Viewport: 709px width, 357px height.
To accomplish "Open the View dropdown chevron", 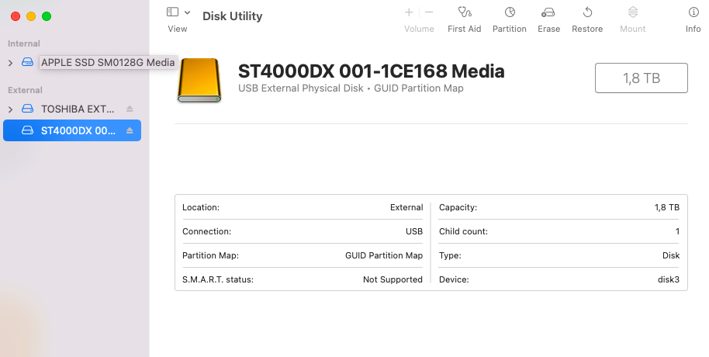I will [x=188, y=12].
